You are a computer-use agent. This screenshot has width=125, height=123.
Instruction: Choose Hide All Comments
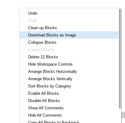(69, 115)
